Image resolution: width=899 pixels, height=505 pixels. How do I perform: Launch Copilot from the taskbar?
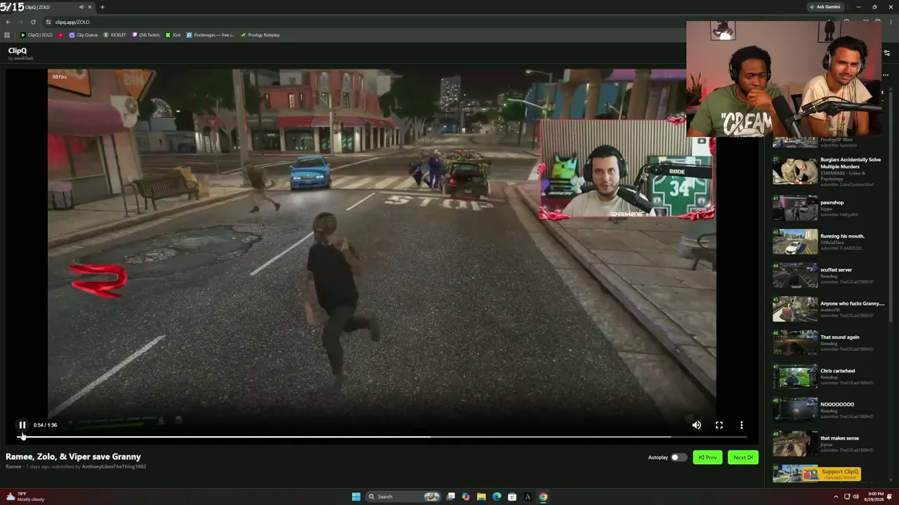pyautogui.click(x=466, y=497)
